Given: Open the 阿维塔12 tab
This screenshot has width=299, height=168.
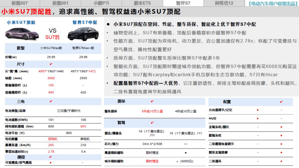Looking at the screenshot, I should tap(224, 3).
